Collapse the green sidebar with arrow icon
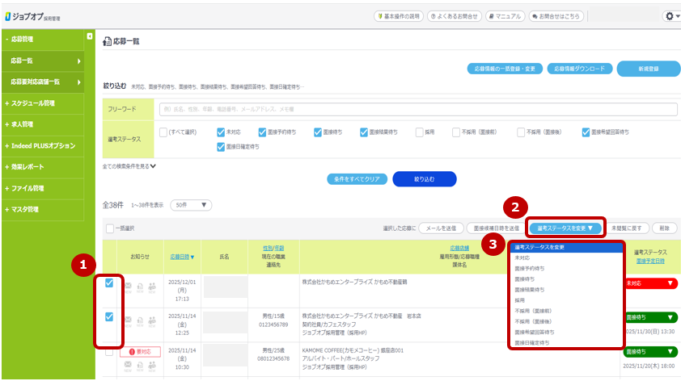Image resolution: width=681 pixels, height=381 pixels. click(x=89, y=37)
